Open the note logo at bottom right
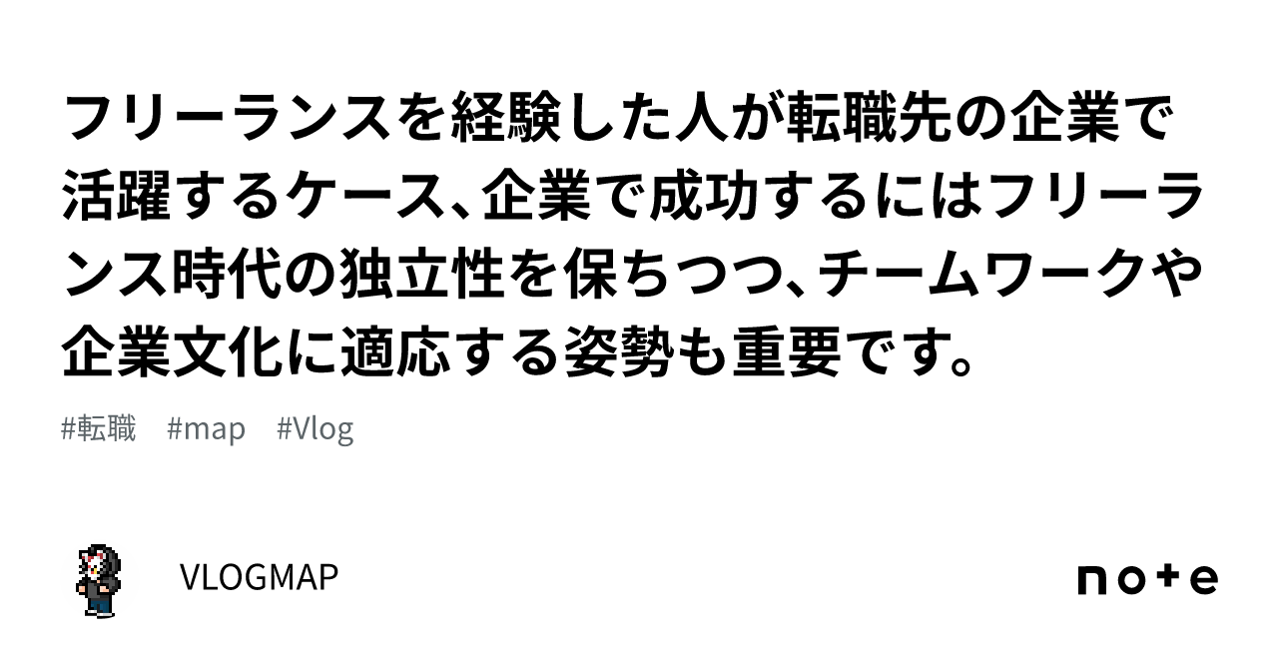1278x669 pixels. click(1147, 579)
